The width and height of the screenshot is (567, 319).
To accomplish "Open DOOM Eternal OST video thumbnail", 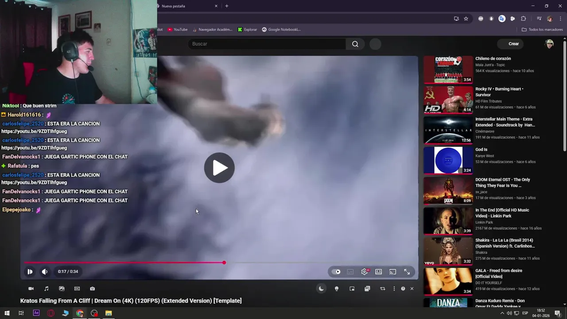I will click(448, 191).
